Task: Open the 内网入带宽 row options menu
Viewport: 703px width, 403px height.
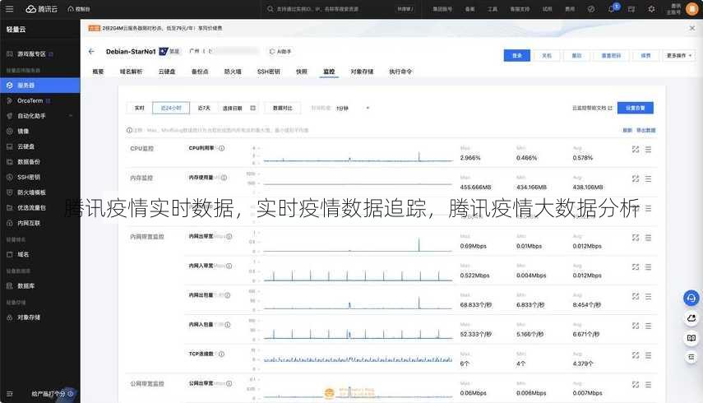Action: point(648,267)
